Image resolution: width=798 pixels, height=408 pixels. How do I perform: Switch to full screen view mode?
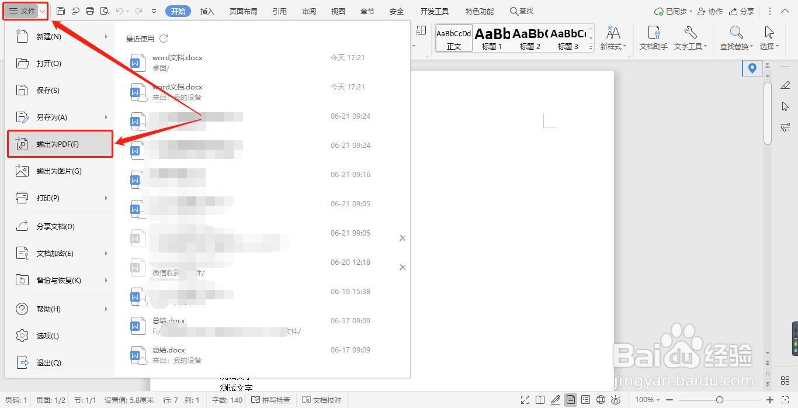525,400
